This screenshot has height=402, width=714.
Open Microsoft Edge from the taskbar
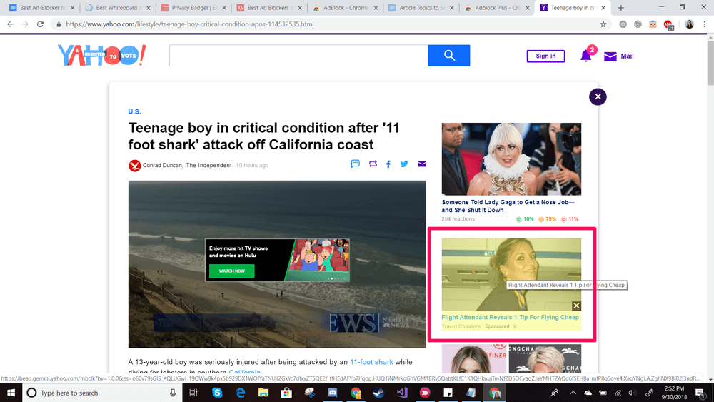point(241,393)
